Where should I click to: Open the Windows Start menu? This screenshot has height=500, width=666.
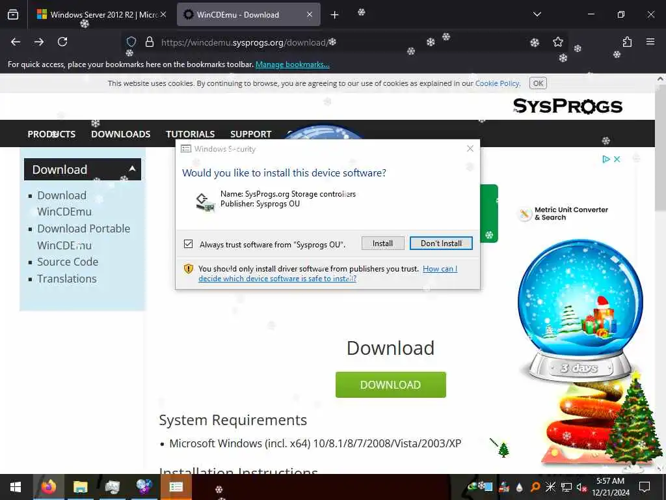click(16, 487)
